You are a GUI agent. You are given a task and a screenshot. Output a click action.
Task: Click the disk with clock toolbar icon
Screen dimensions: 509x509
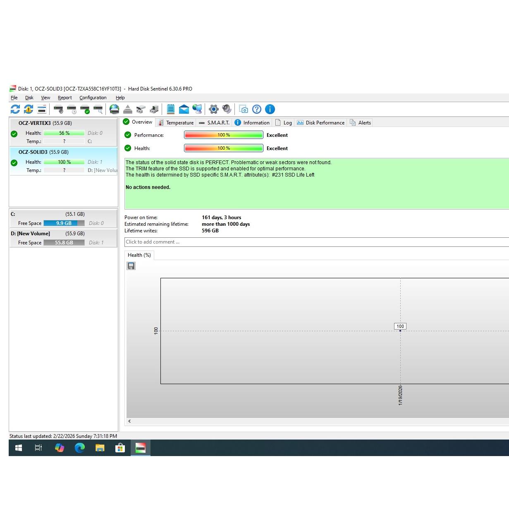point(72,109)
